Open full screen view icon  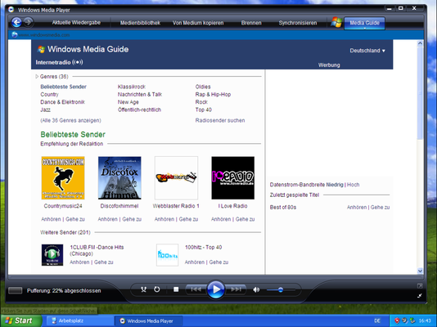pos(420,286)
